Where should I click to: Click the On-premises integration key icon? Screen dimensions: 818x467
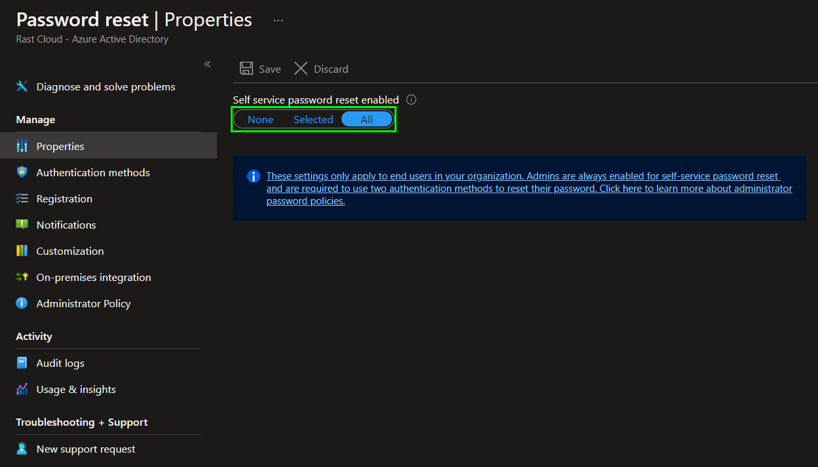point(22,277)
